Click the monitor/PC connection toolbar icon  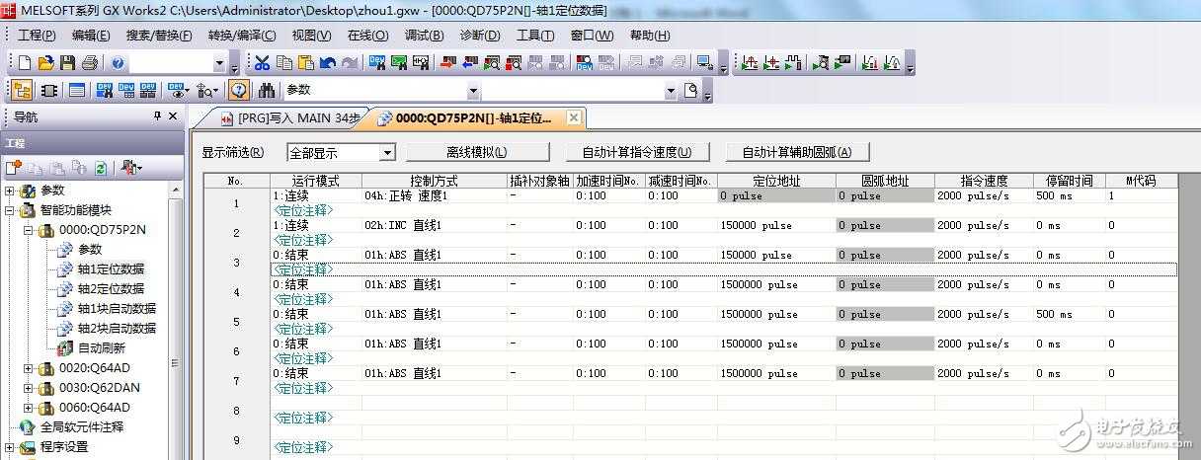click(x=704, y=62)
